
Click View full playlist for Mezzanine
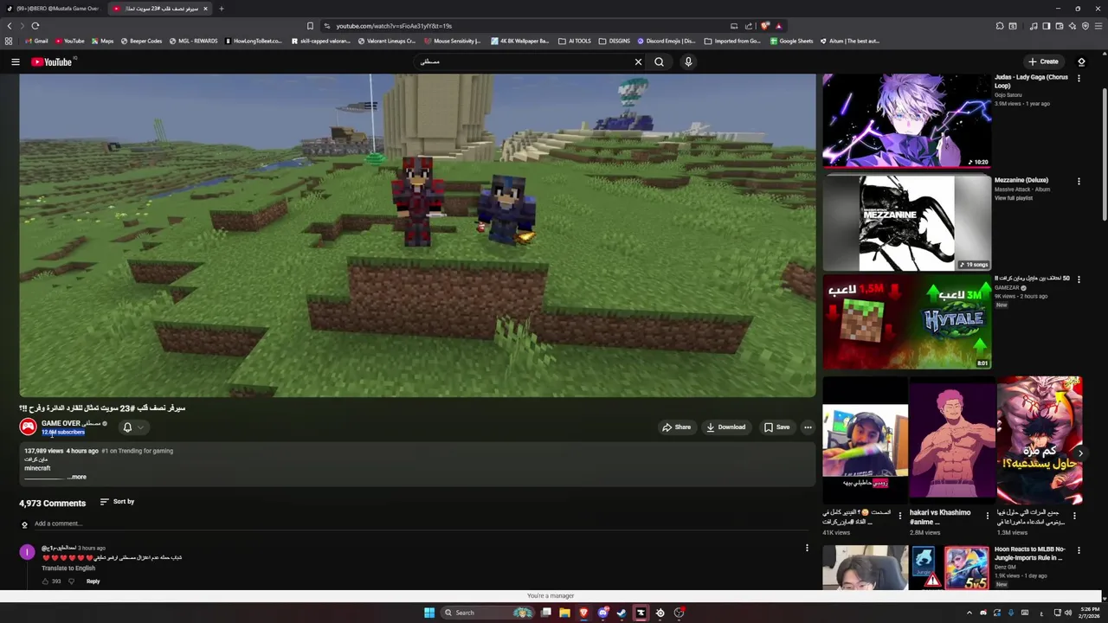tap(1014, 198)
